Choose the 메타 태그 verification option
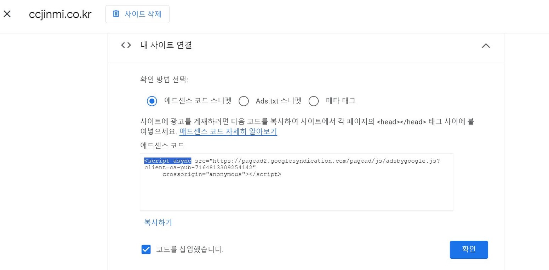Screen dimensions: 549x270 click(x=314, y=101)
